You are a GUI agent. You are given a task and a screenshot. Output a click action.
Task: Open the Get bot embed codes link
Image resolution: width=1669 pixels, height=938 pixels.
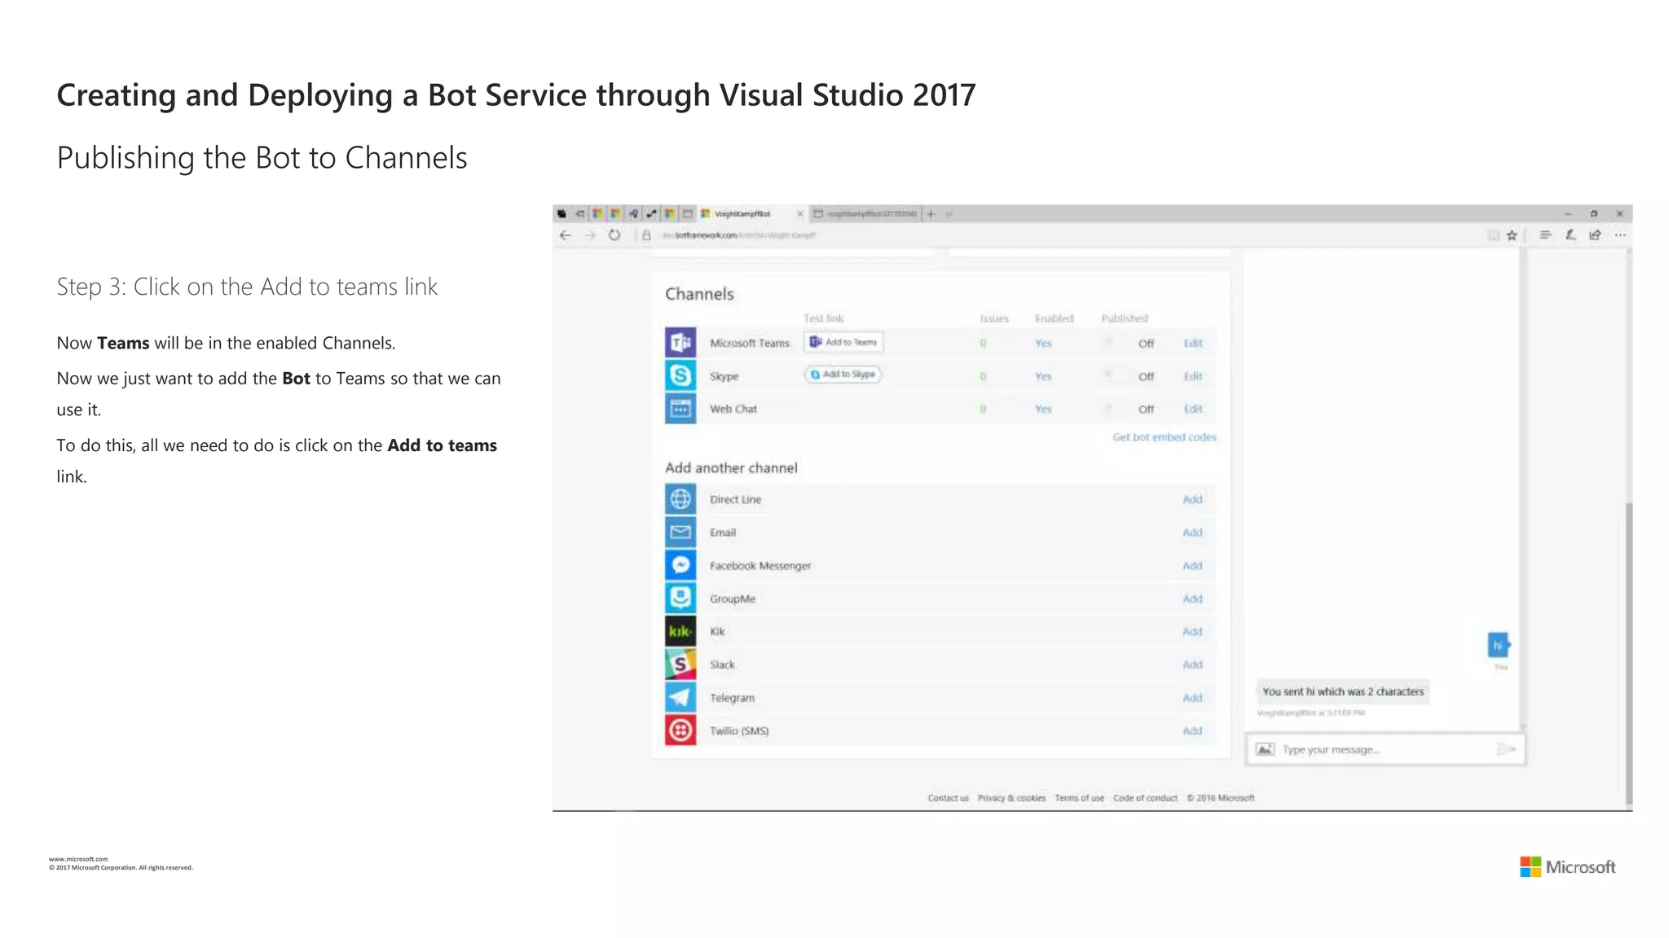click(x=1164, y=437)
